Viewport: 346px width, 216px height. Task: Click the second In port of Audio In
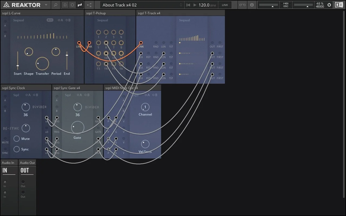(x=5, y=192)
